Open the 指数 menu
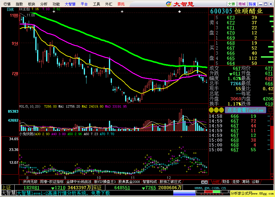Viewport: 275px width, 197px height. point(19,4)
